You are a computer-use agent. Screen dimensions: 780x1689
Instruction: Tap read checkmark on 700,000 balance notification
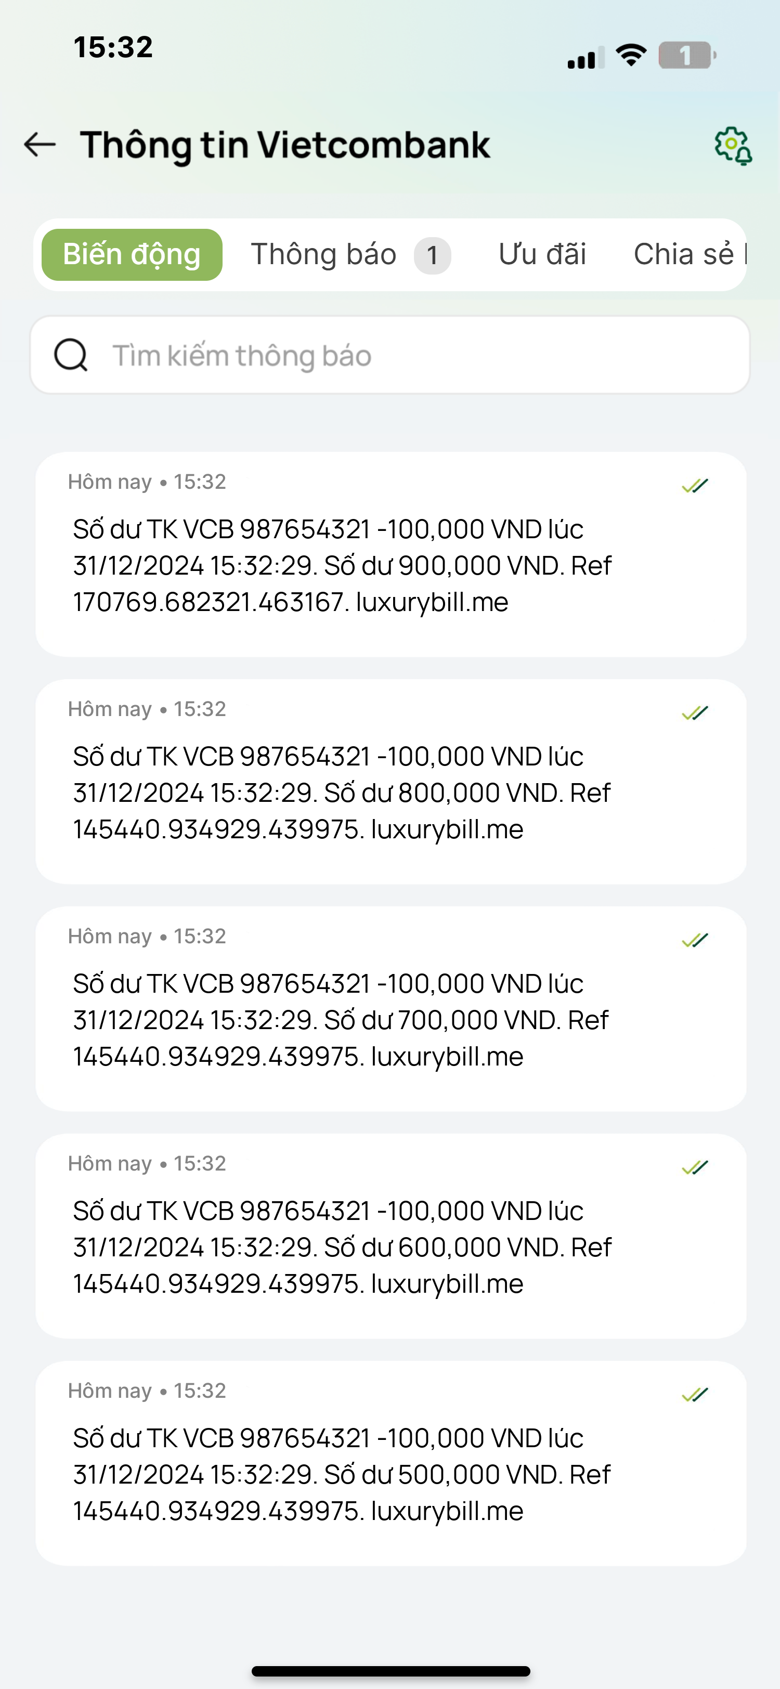click(x=695, y=940)
